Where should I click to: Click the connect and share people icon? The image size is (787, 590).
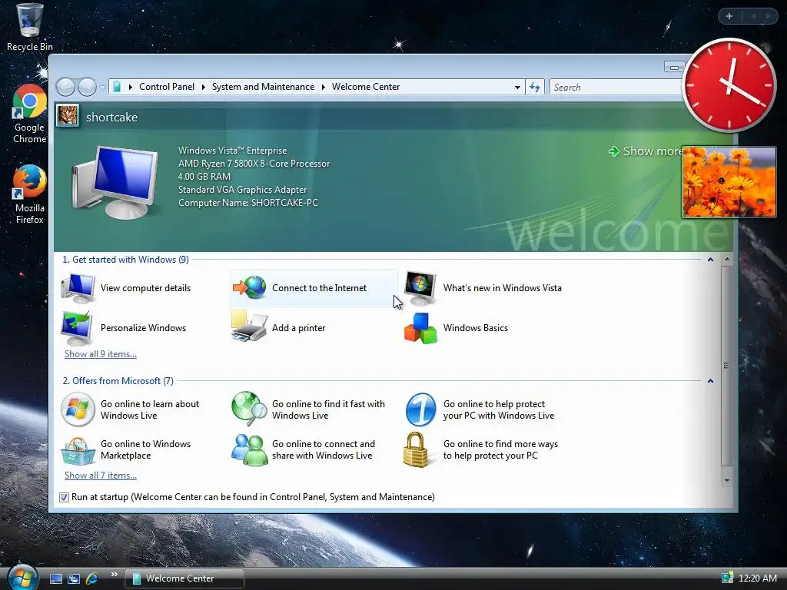tap(249, 449)
